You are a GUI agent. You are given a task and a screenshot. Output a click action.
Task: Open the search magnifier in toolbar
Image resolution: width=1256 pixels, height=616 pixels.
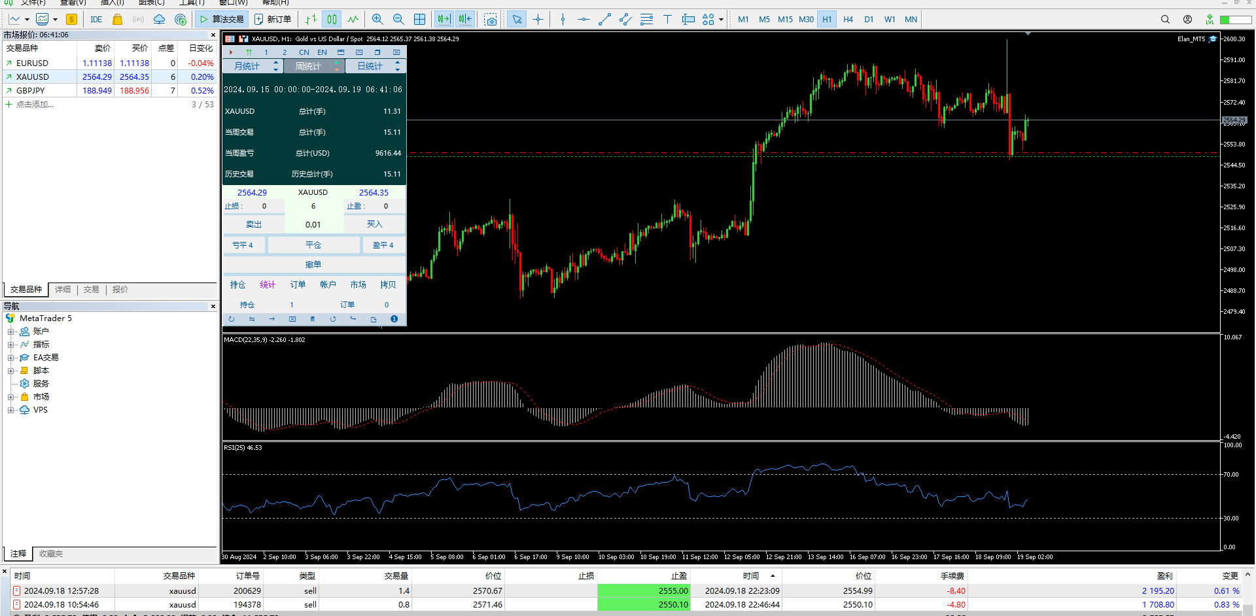[1165, 20]
